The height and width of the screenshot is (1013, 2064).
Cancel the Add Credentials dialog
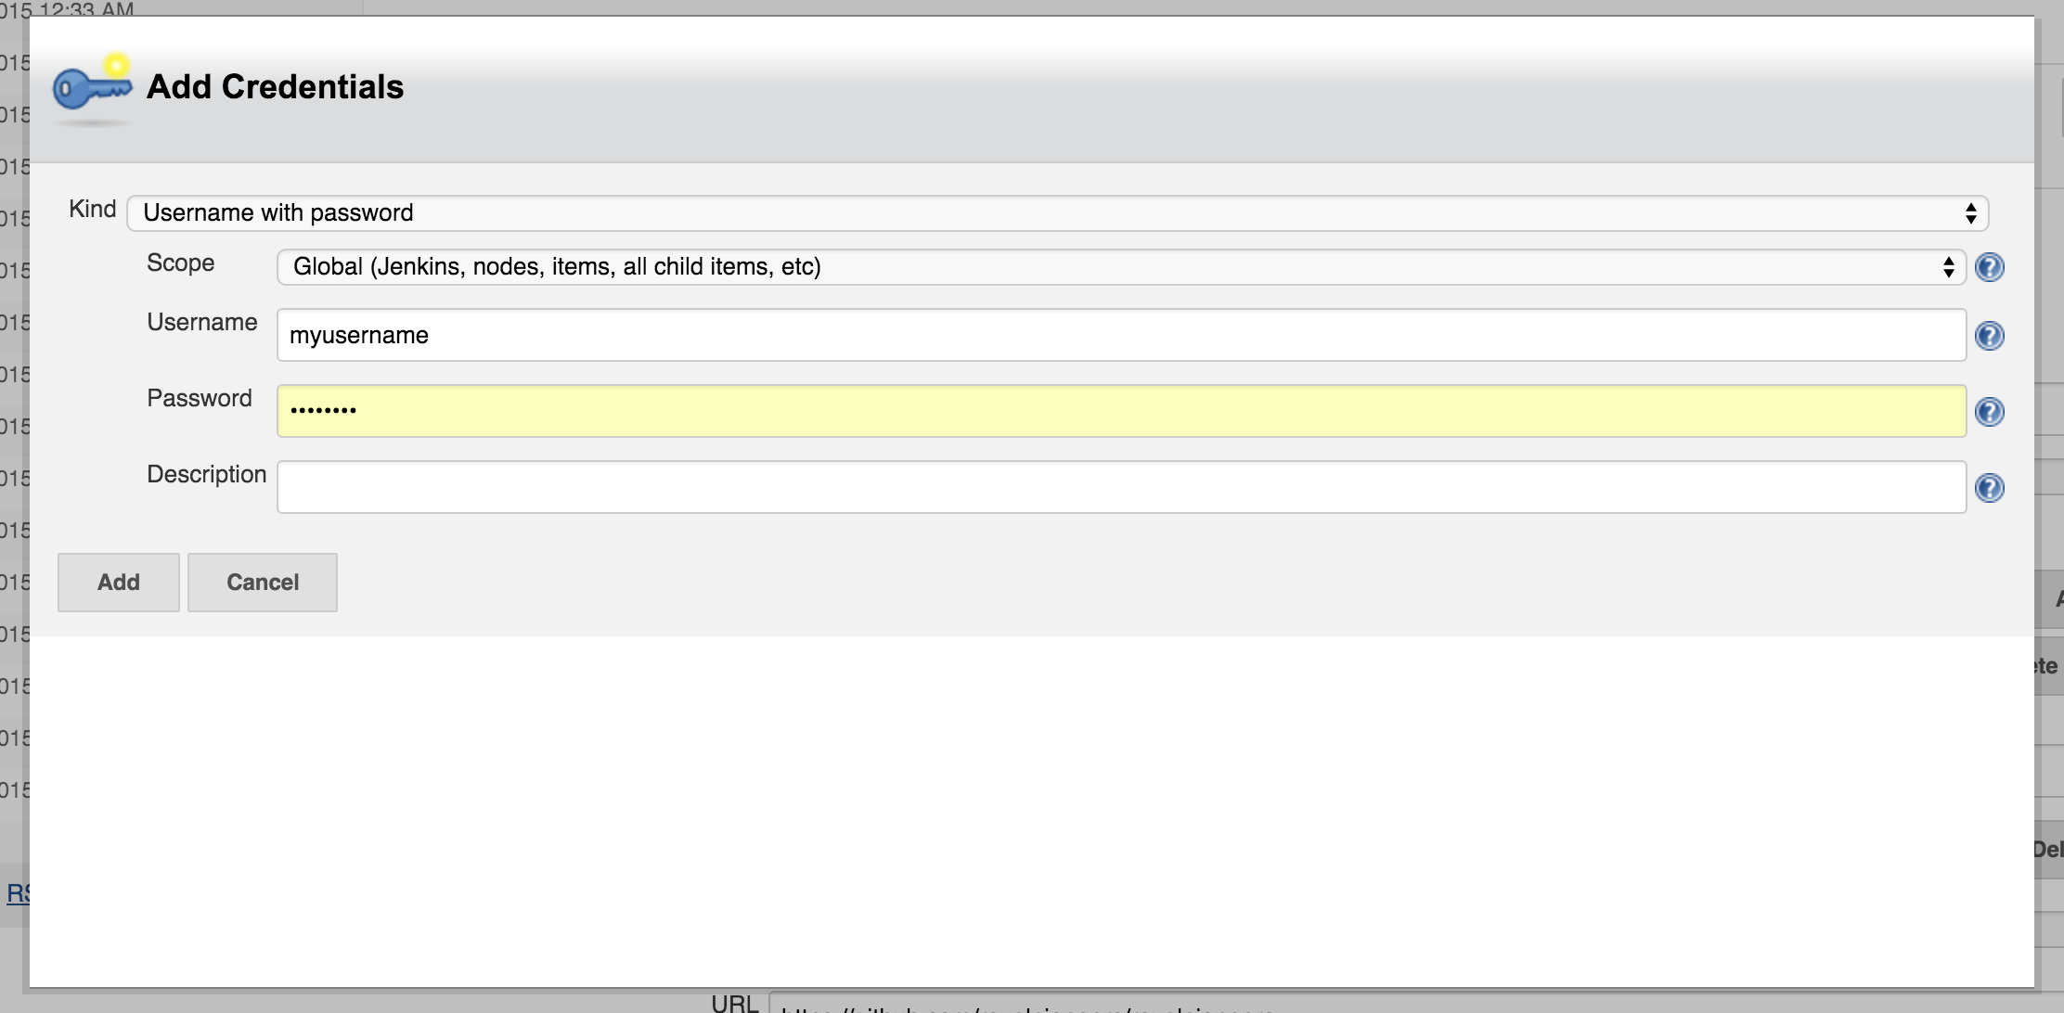[x=263, y=583]
